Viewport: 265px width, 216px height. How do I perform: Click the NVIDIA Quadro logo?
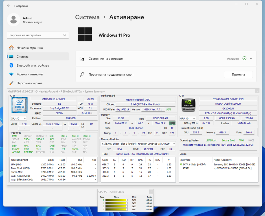tap(188, 105)
